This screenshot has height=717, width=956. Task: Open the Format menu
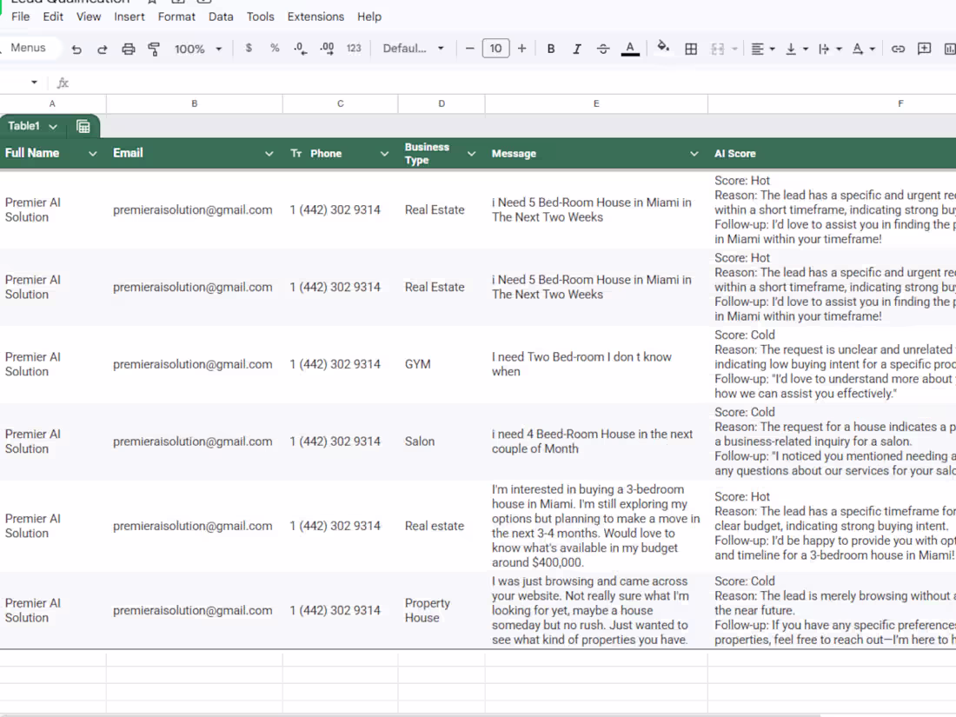pos(176,17)
